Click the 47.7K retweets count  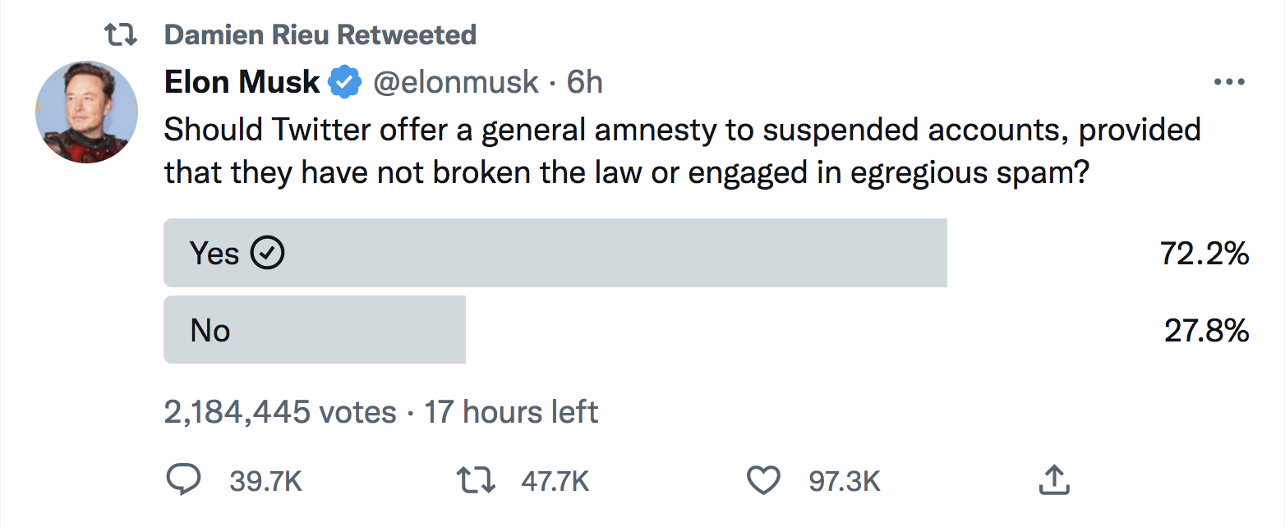click(x=555, y=481)
